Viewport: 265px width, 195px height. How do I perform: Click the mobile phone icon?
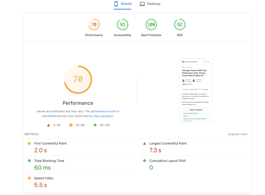pyautogui.click(x=116, y=4)
